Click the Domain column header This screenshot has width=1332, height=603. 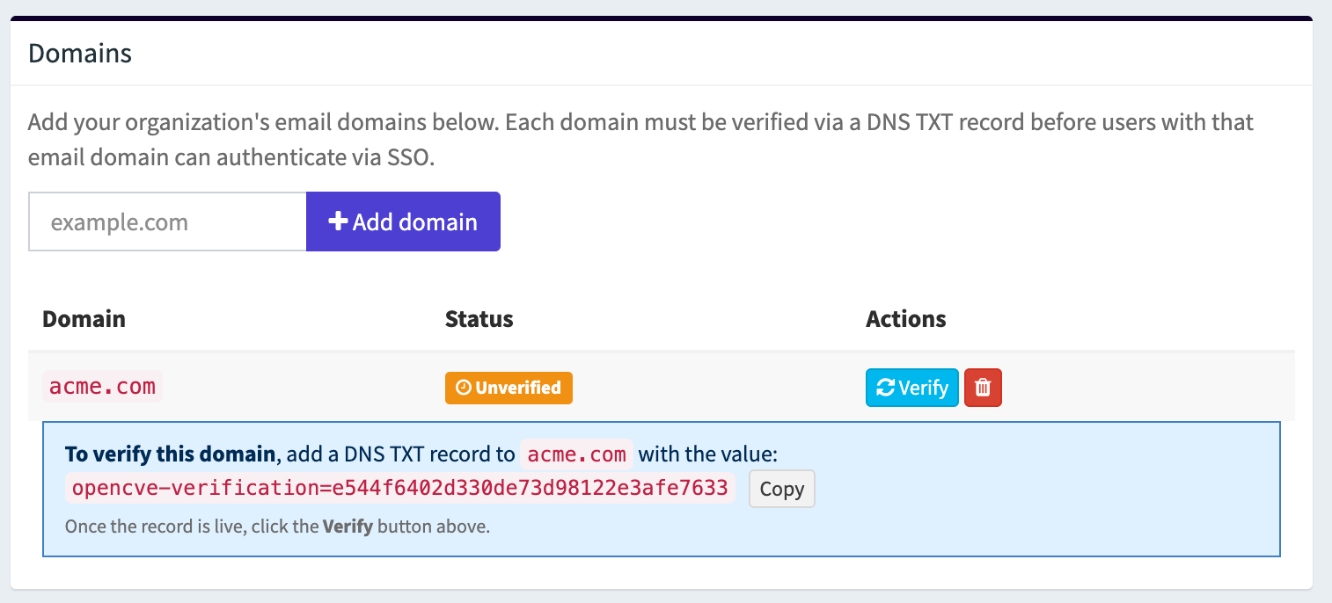pos(84,319)
